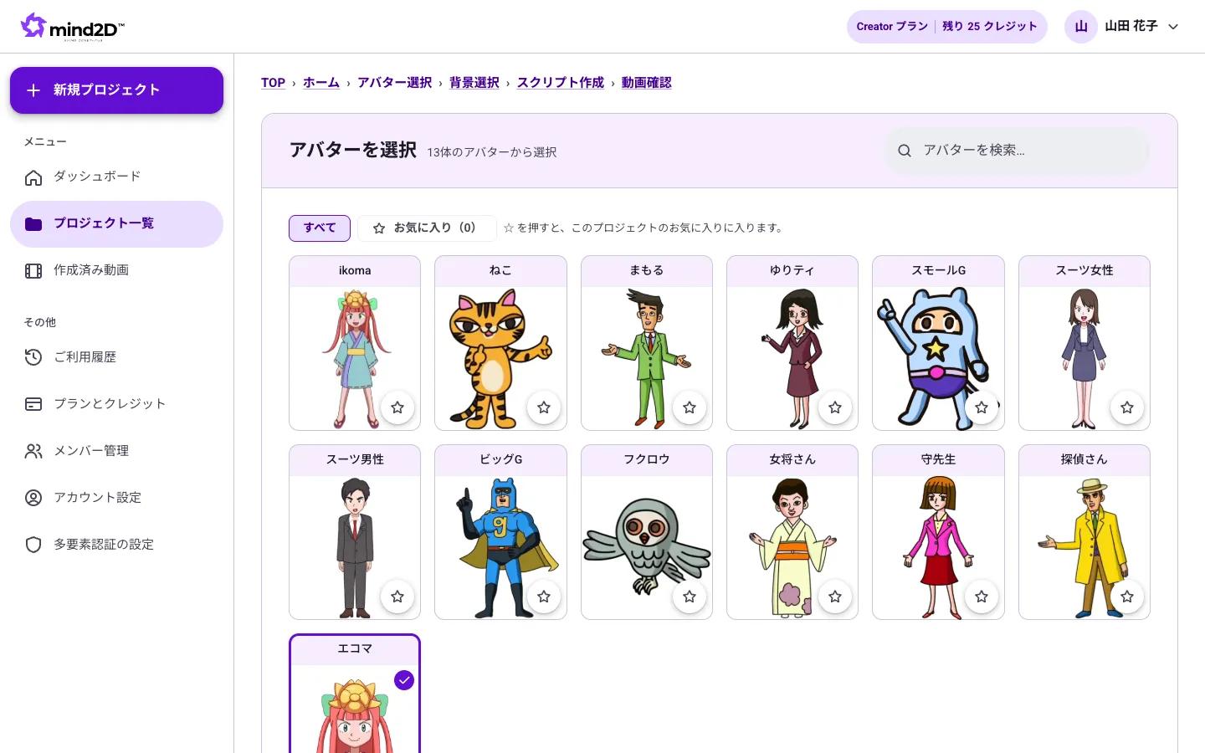
Task: Click the member management people icon
Action: pyautogui.click(x=33, y=452)
